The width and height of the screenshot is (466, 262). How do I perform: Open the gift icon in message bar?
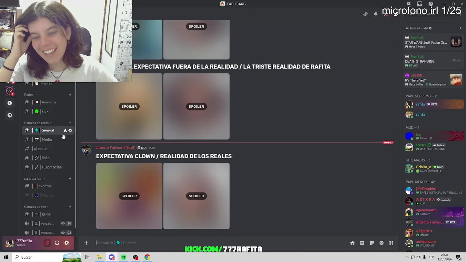tap(352, 243)
